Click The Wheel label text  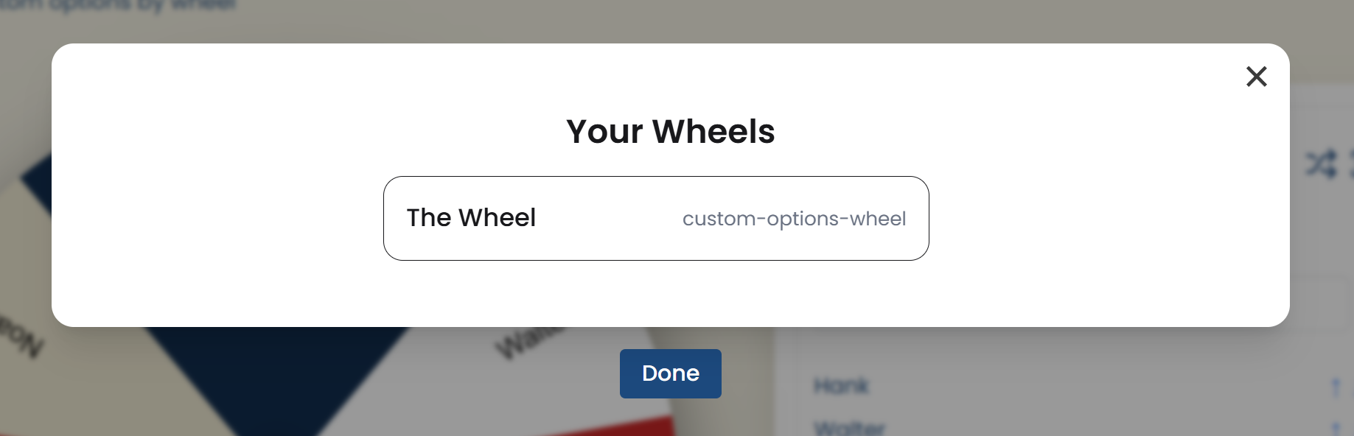(x=472, y=217)
